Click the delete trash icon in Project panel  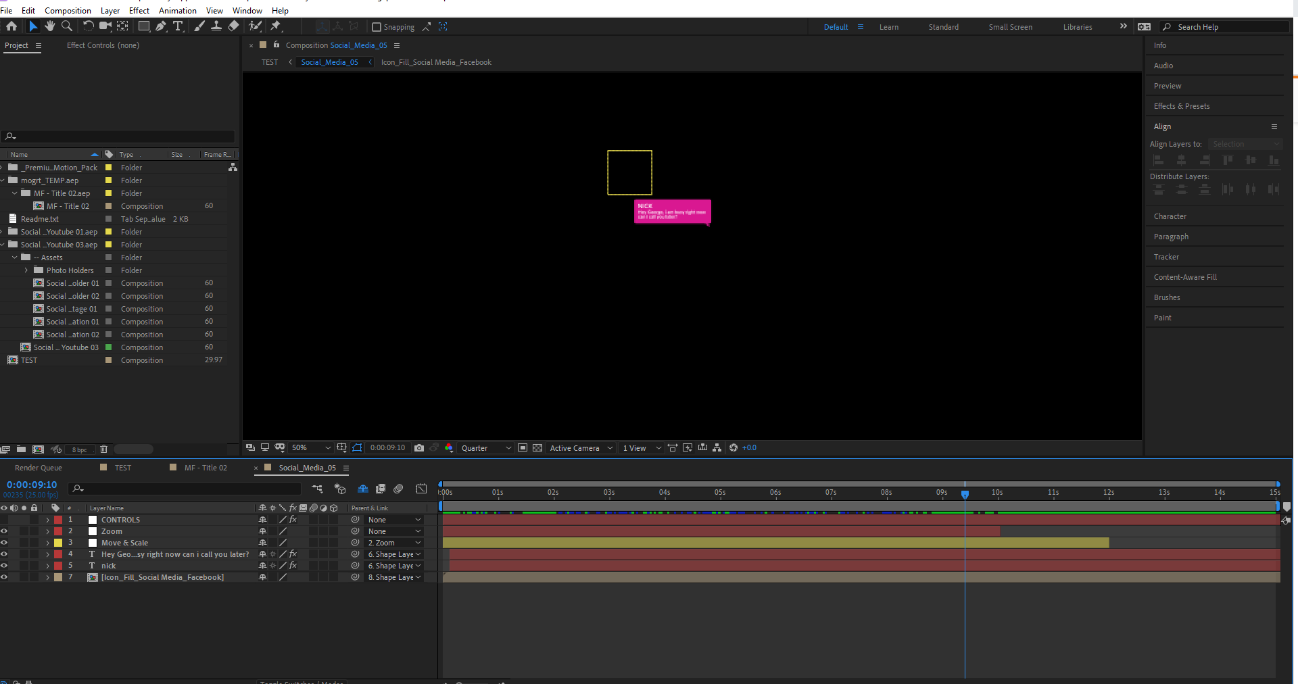(103, 449)
